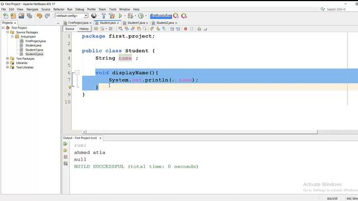Viewport: 358px width, 201px height.
Task: Click the Comment editor toolbar icon
Action: [x=199, y=29]
